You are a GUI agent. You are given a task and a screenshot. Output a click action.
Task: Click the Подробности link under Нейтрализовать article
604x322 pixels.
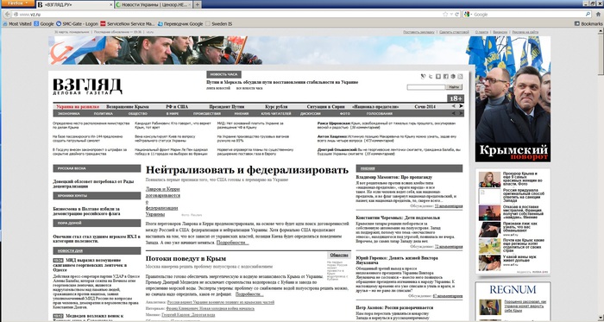point(233,243)
